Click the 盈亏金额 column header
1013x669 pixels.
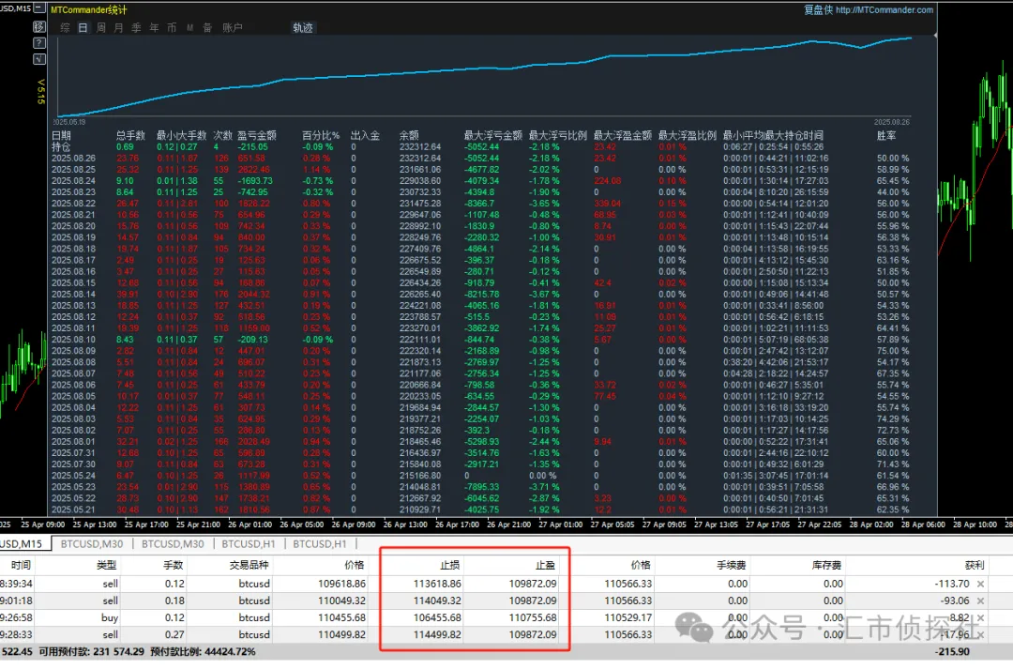pyautogui.click(x=257, y=136)
